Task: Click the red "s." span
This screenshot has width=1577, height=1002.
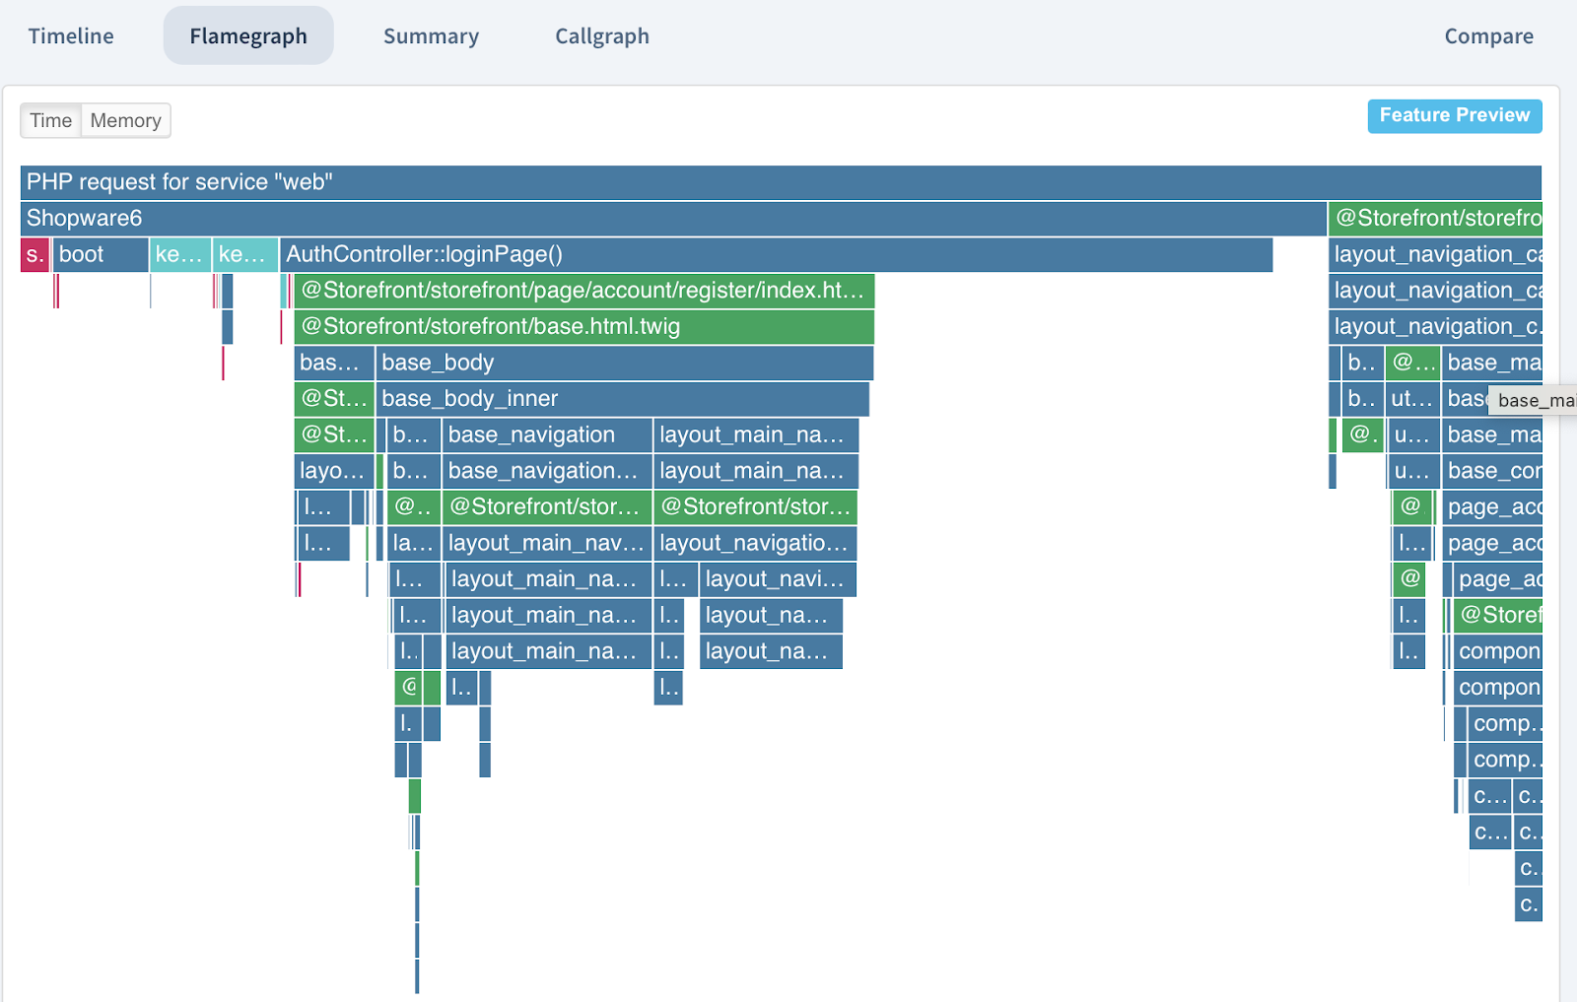Action: coord(34,254)
